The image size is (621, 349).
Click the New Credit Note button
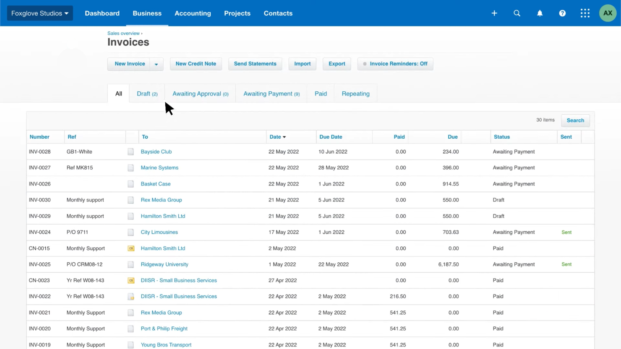click(196, 64)
